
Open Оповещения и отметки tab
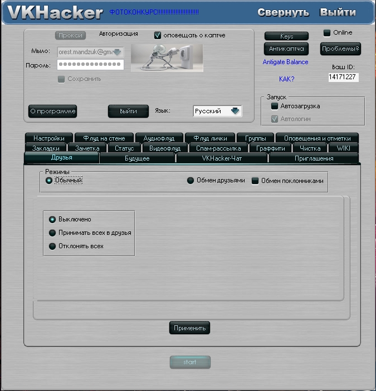point(318,138)
